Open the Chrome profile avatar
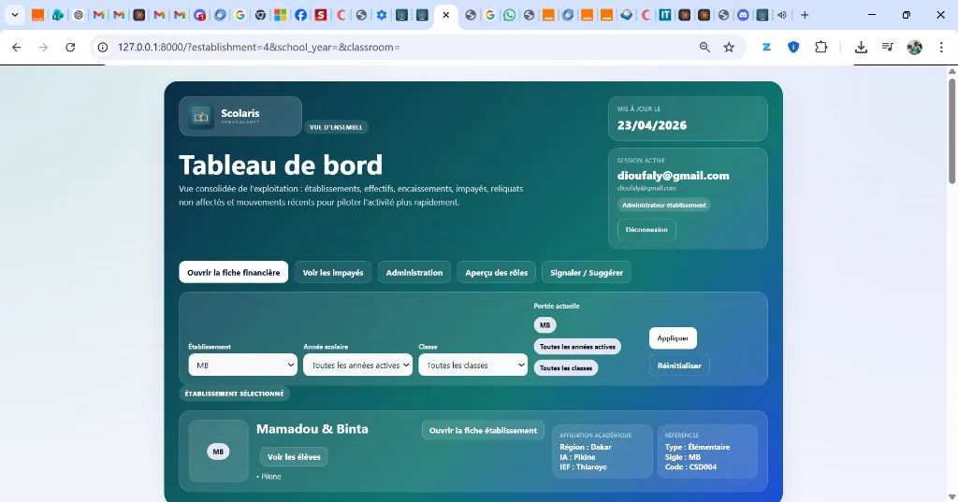 [x=915, y=47]
